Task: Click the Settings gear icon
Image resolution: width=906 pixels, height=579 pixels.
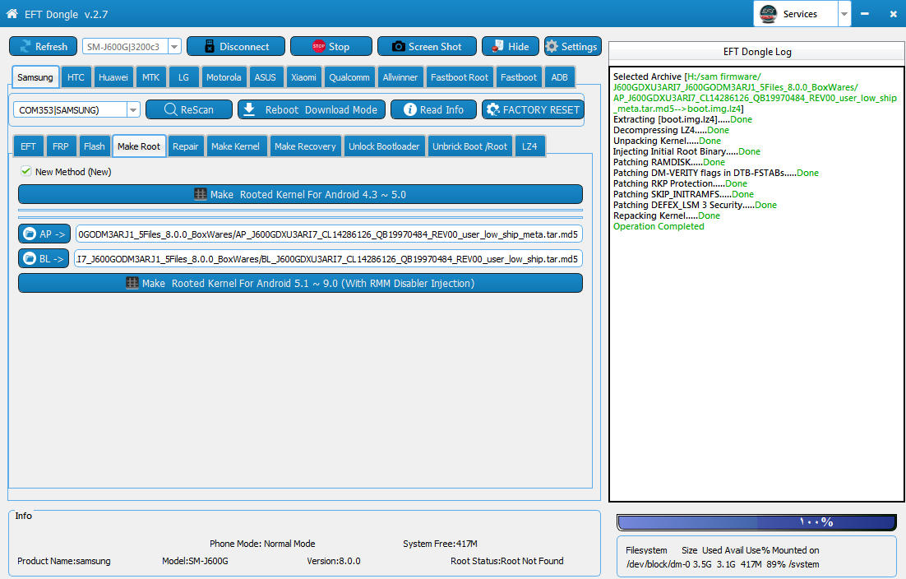Action: [552, 46]
